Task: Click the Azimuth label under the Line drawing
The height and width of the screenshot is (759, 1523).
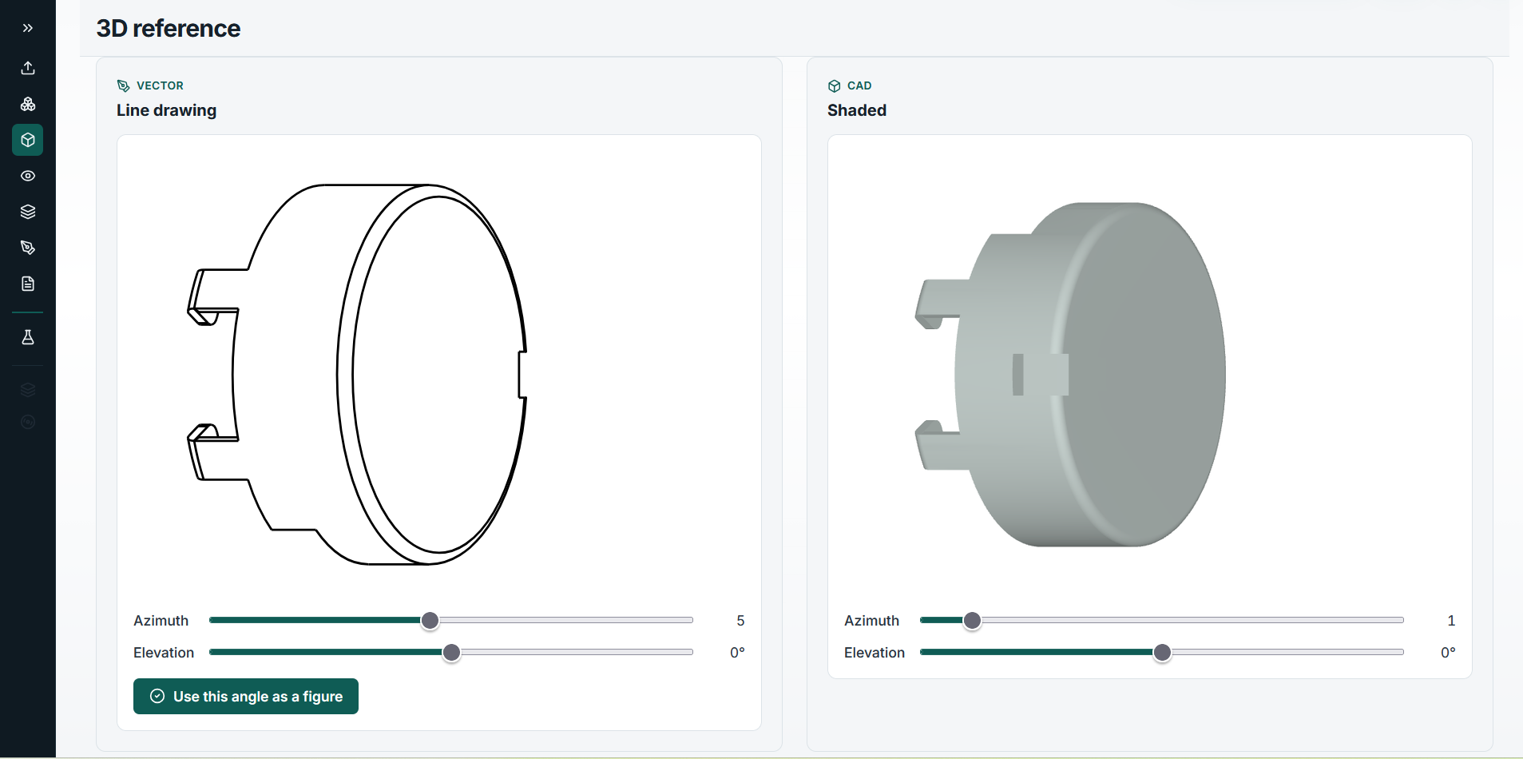Action: coord(161,621)
